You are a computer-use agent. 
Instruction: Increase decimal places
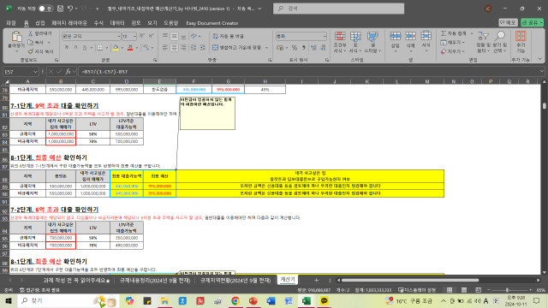coord(313,48)
